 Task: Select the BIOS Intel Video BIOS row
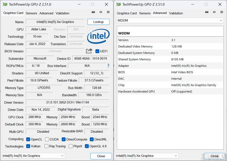point(170,72)
